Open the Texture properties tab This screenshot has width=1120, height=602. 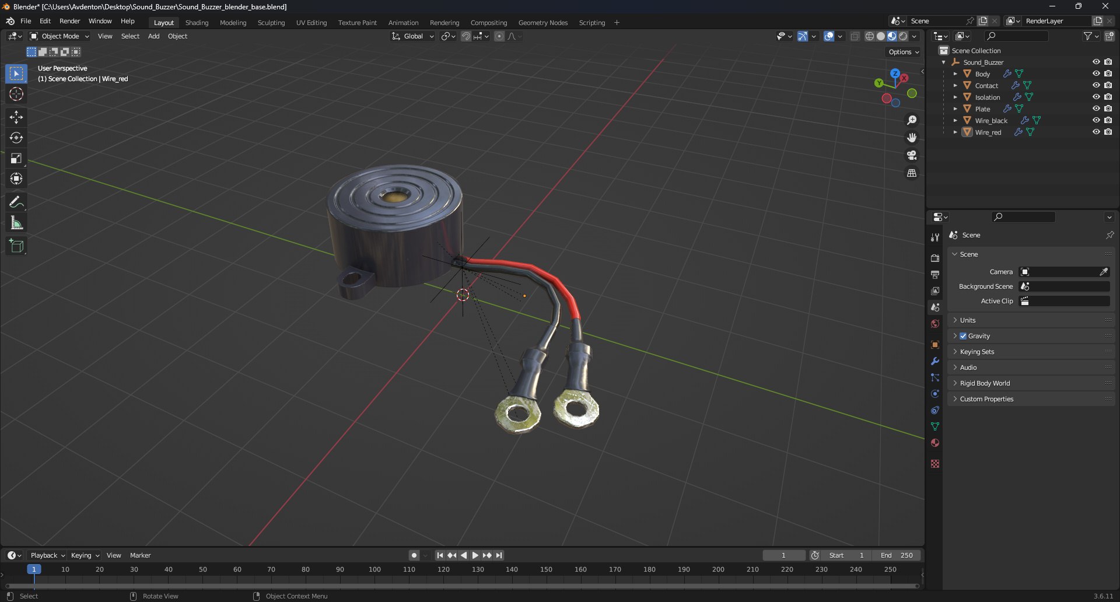point(935,464)
